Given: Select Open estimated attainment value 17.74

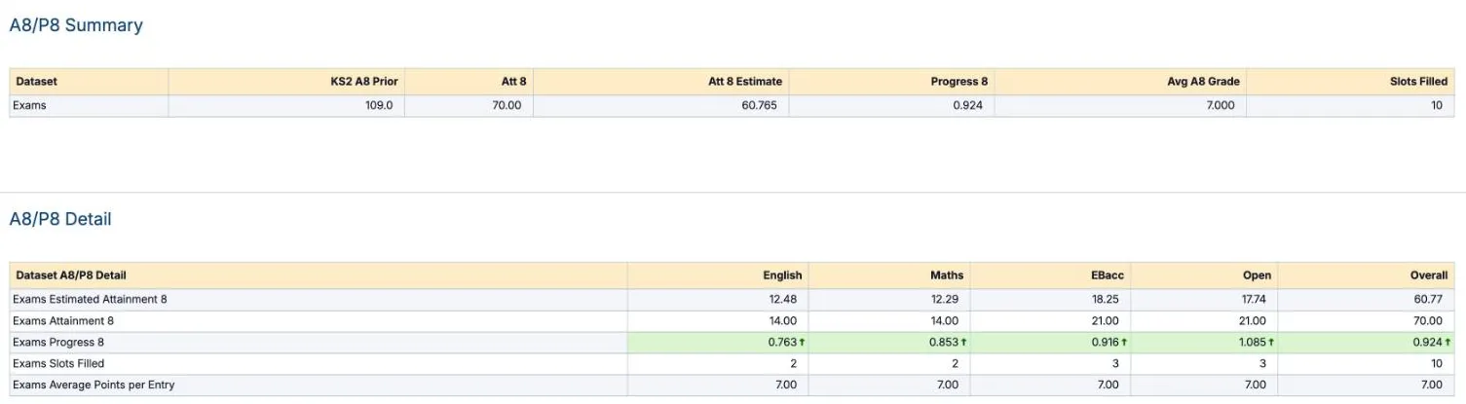Looking at the screenshot, I should coord(1252,300).
